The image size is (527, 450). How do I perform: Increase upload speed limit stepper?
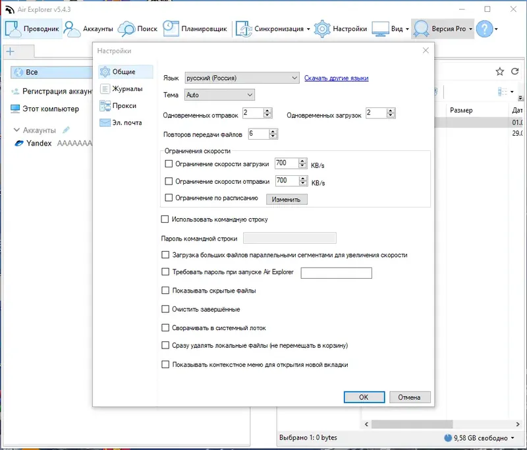pos(303,179)
